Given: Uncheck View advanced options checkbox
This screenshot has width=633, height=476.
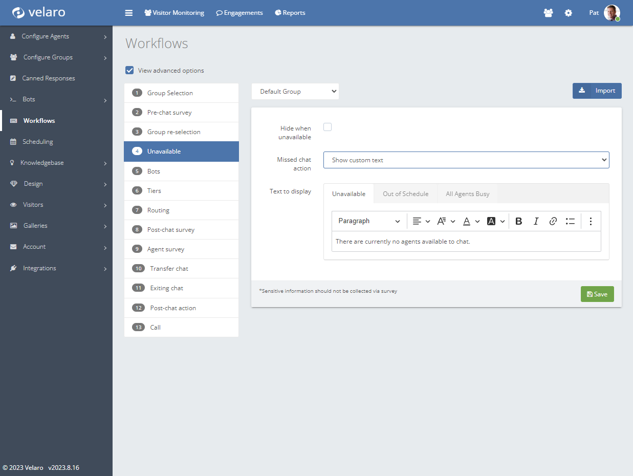Looking at the screenshot, I should point(130,70).
